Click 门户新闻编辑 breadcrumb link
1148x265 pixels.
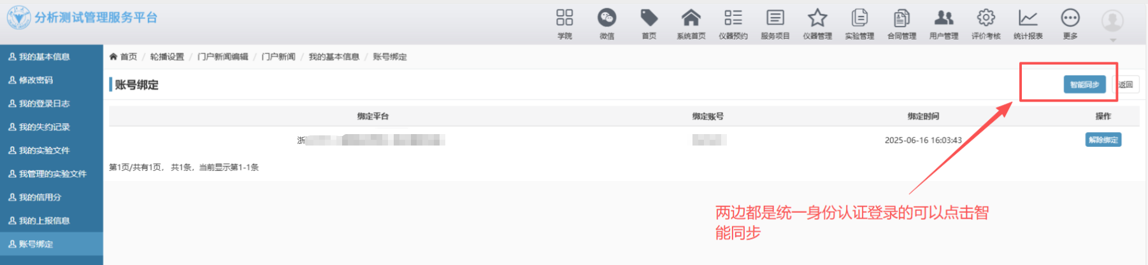click(222, 57)
